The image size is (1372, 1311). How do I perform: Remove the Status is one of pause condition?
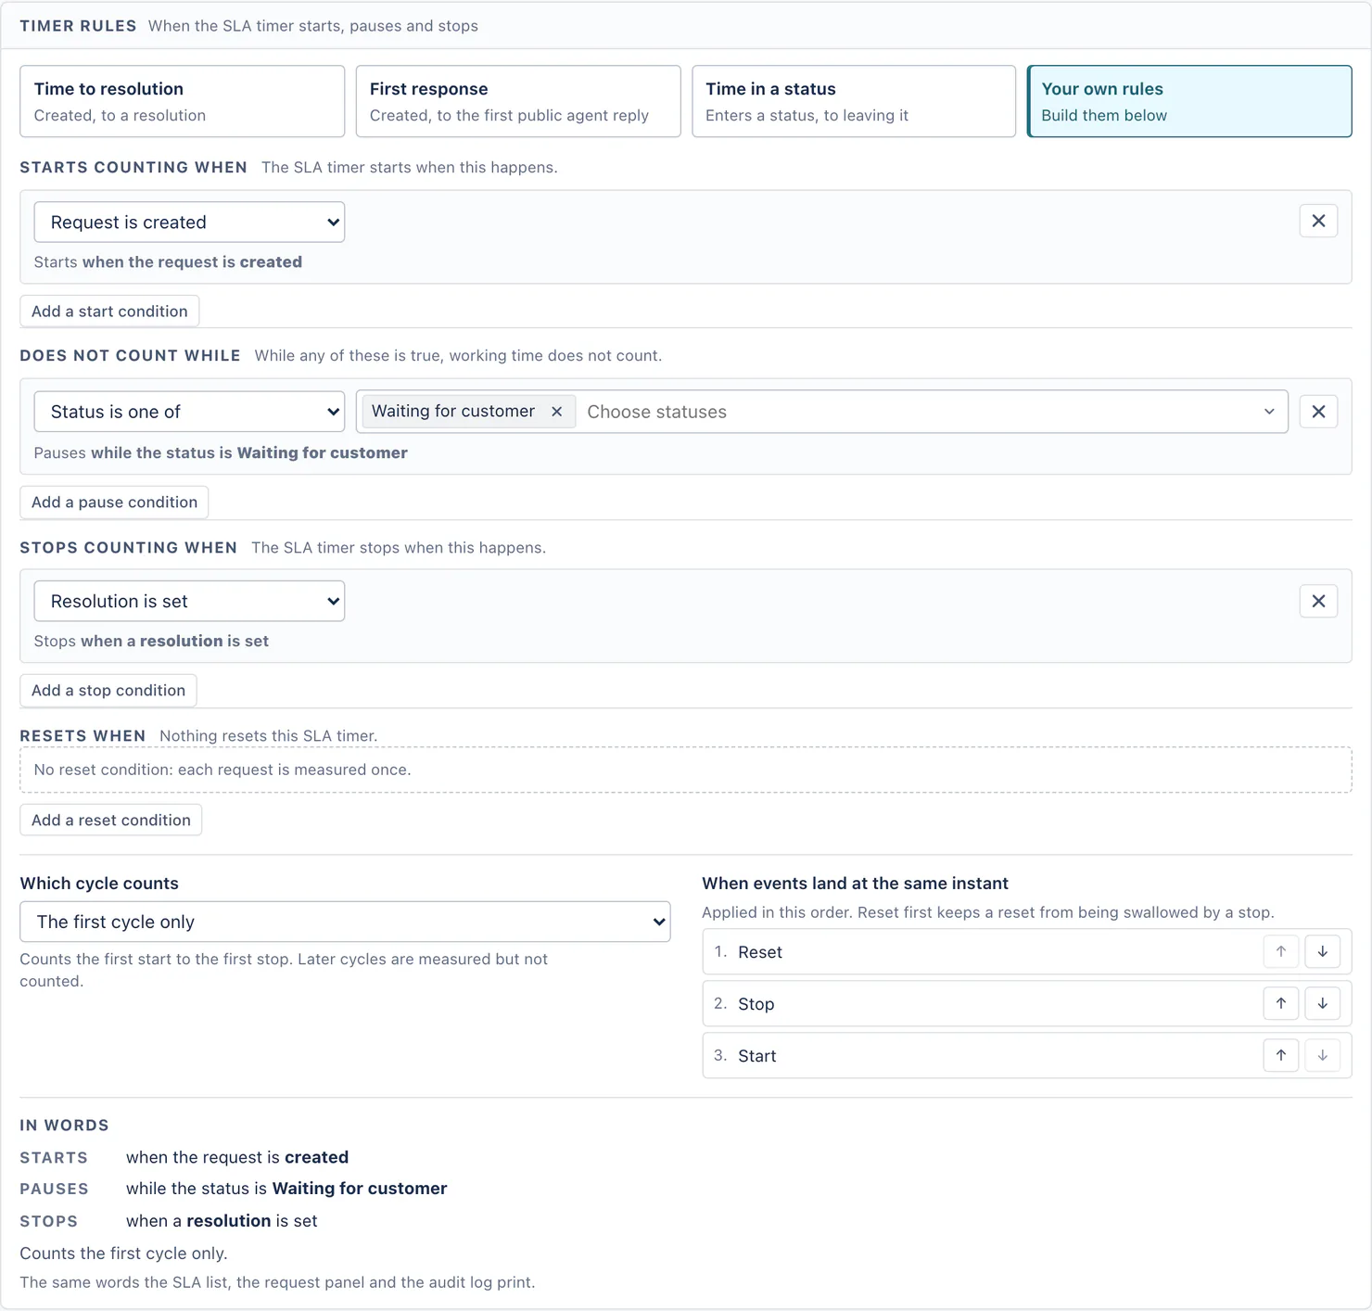(1318, 412)
